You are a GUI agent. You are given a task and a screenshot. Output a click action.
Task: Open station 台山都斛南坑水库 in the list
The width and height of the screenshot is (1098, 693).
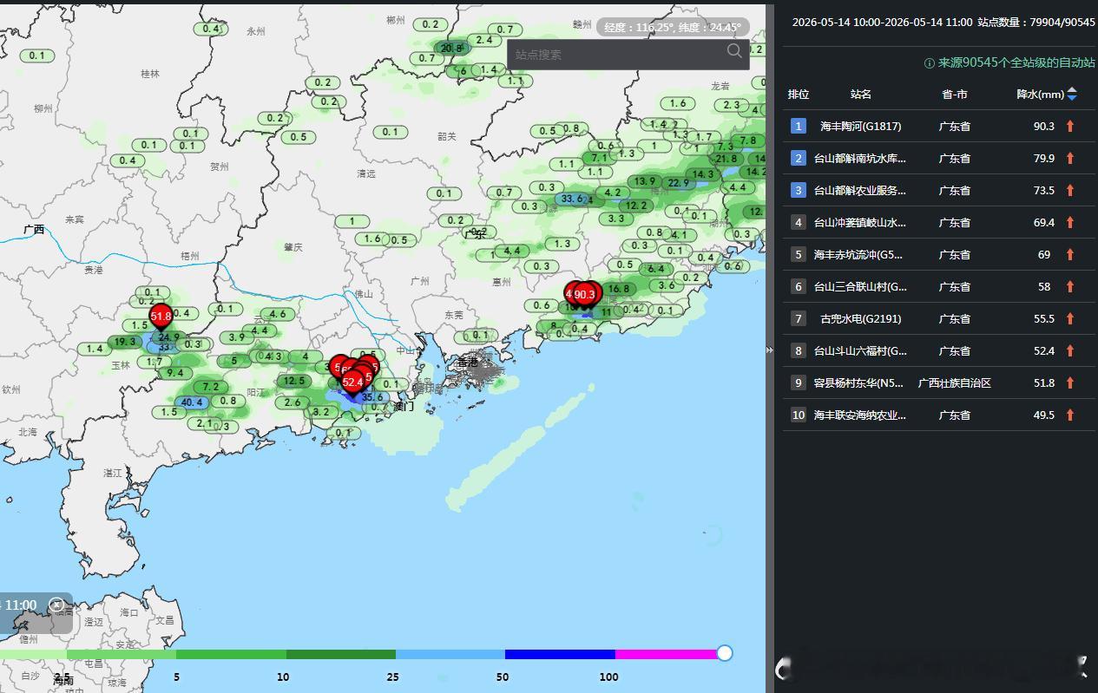point(860,158)
